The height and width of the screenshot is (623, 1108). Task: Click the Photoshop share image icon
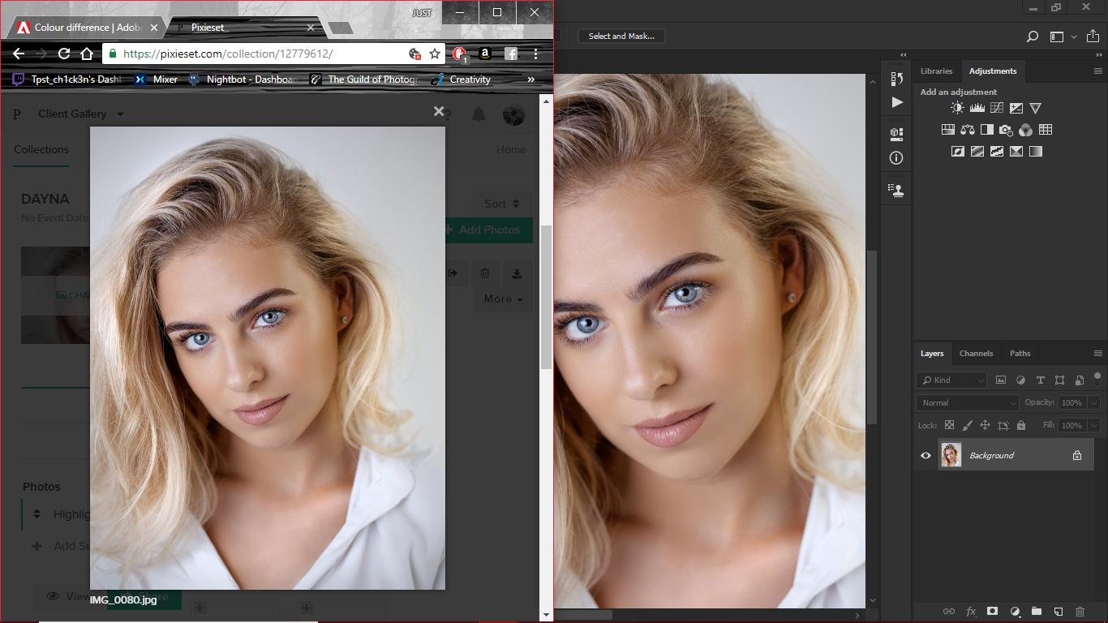(1093, 37)
